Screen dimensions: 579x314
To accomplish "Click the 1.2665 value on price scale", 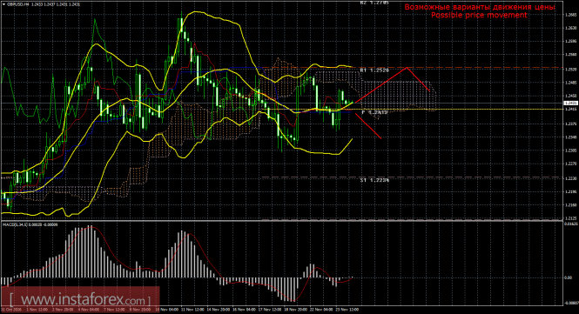I will [x=571, y=15].
